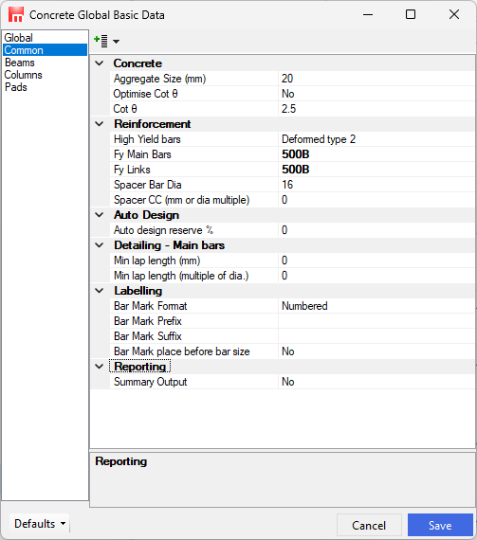Image resolution: width=477 pixels, height=540 pixels.
Task: Open the dropdown arrow beside the add-list icon
Action: coord(117,42)
